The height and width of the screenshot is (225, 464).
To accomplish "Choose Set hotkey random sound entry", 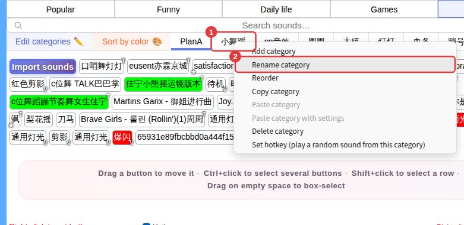I will pyautogui.click(x=345, y=145).
